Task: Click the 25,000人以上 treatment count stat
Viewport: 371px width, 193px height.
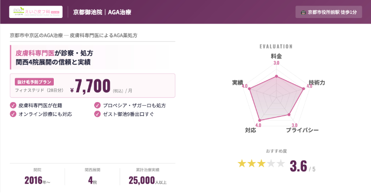Action: coord(147,181)
